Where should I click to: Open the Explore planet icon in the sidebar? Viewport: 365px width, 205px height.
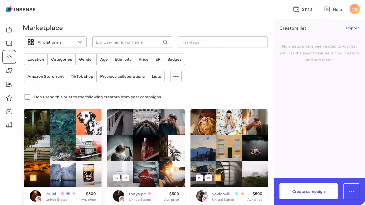9,71
